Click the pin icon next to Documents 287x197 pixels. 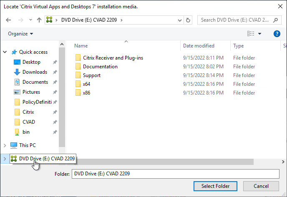pyautogui.click(x=55, y=82)
